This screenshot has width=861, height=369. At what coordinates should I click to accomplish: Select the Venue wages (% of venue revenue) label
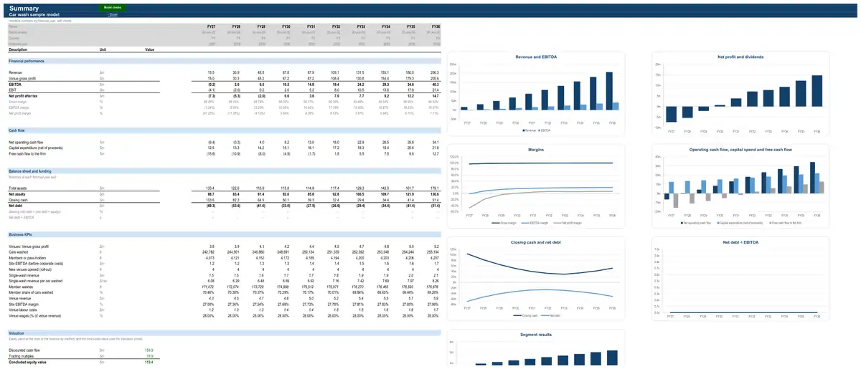pyautogui.click(x=34, y=315)
